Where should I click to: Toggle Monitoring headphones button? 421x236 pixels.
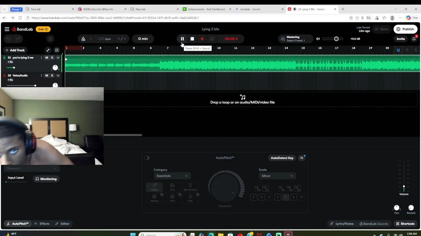(x=46, y=179)
